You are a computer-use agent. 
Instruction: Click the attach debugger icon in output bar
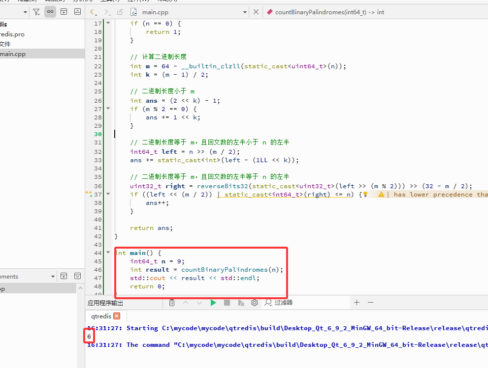[241, 303]
